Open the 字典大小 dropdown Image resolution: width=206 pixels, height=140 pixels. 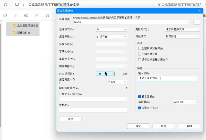pyautogui.click(x=111, y=52)
